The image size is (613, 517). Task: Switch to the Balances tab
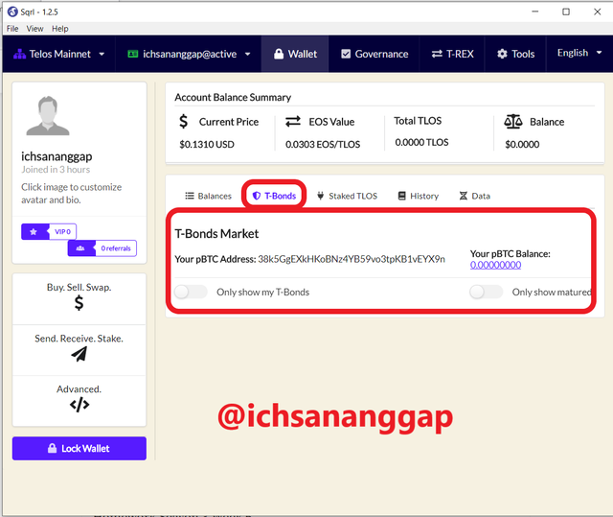pos(209,196)
